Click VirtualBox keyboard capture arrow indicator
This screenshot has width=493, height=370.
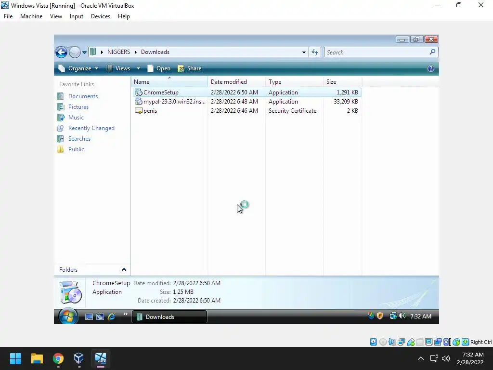[x=466, y=342]
